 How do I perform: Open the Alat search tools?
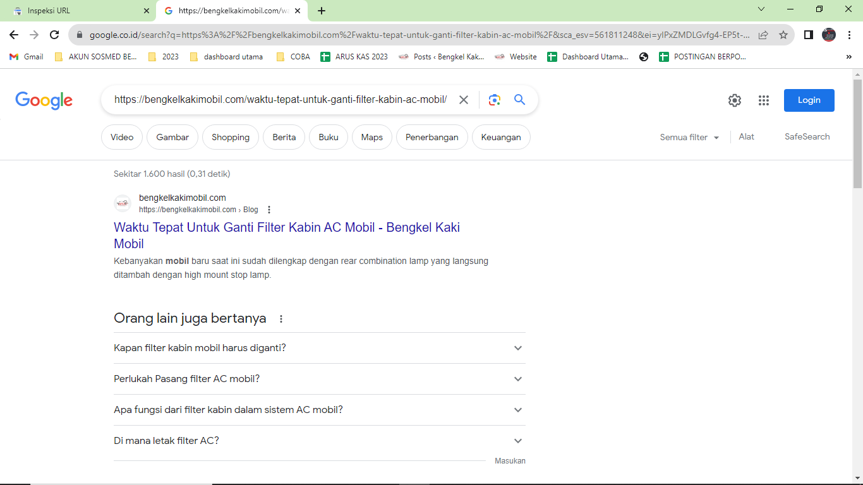746,136
